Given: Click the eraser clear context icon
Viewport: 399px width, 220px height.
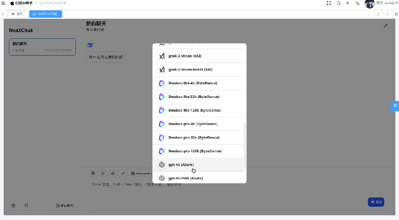Looking at the screenshot, I should (x=113, y=173).
